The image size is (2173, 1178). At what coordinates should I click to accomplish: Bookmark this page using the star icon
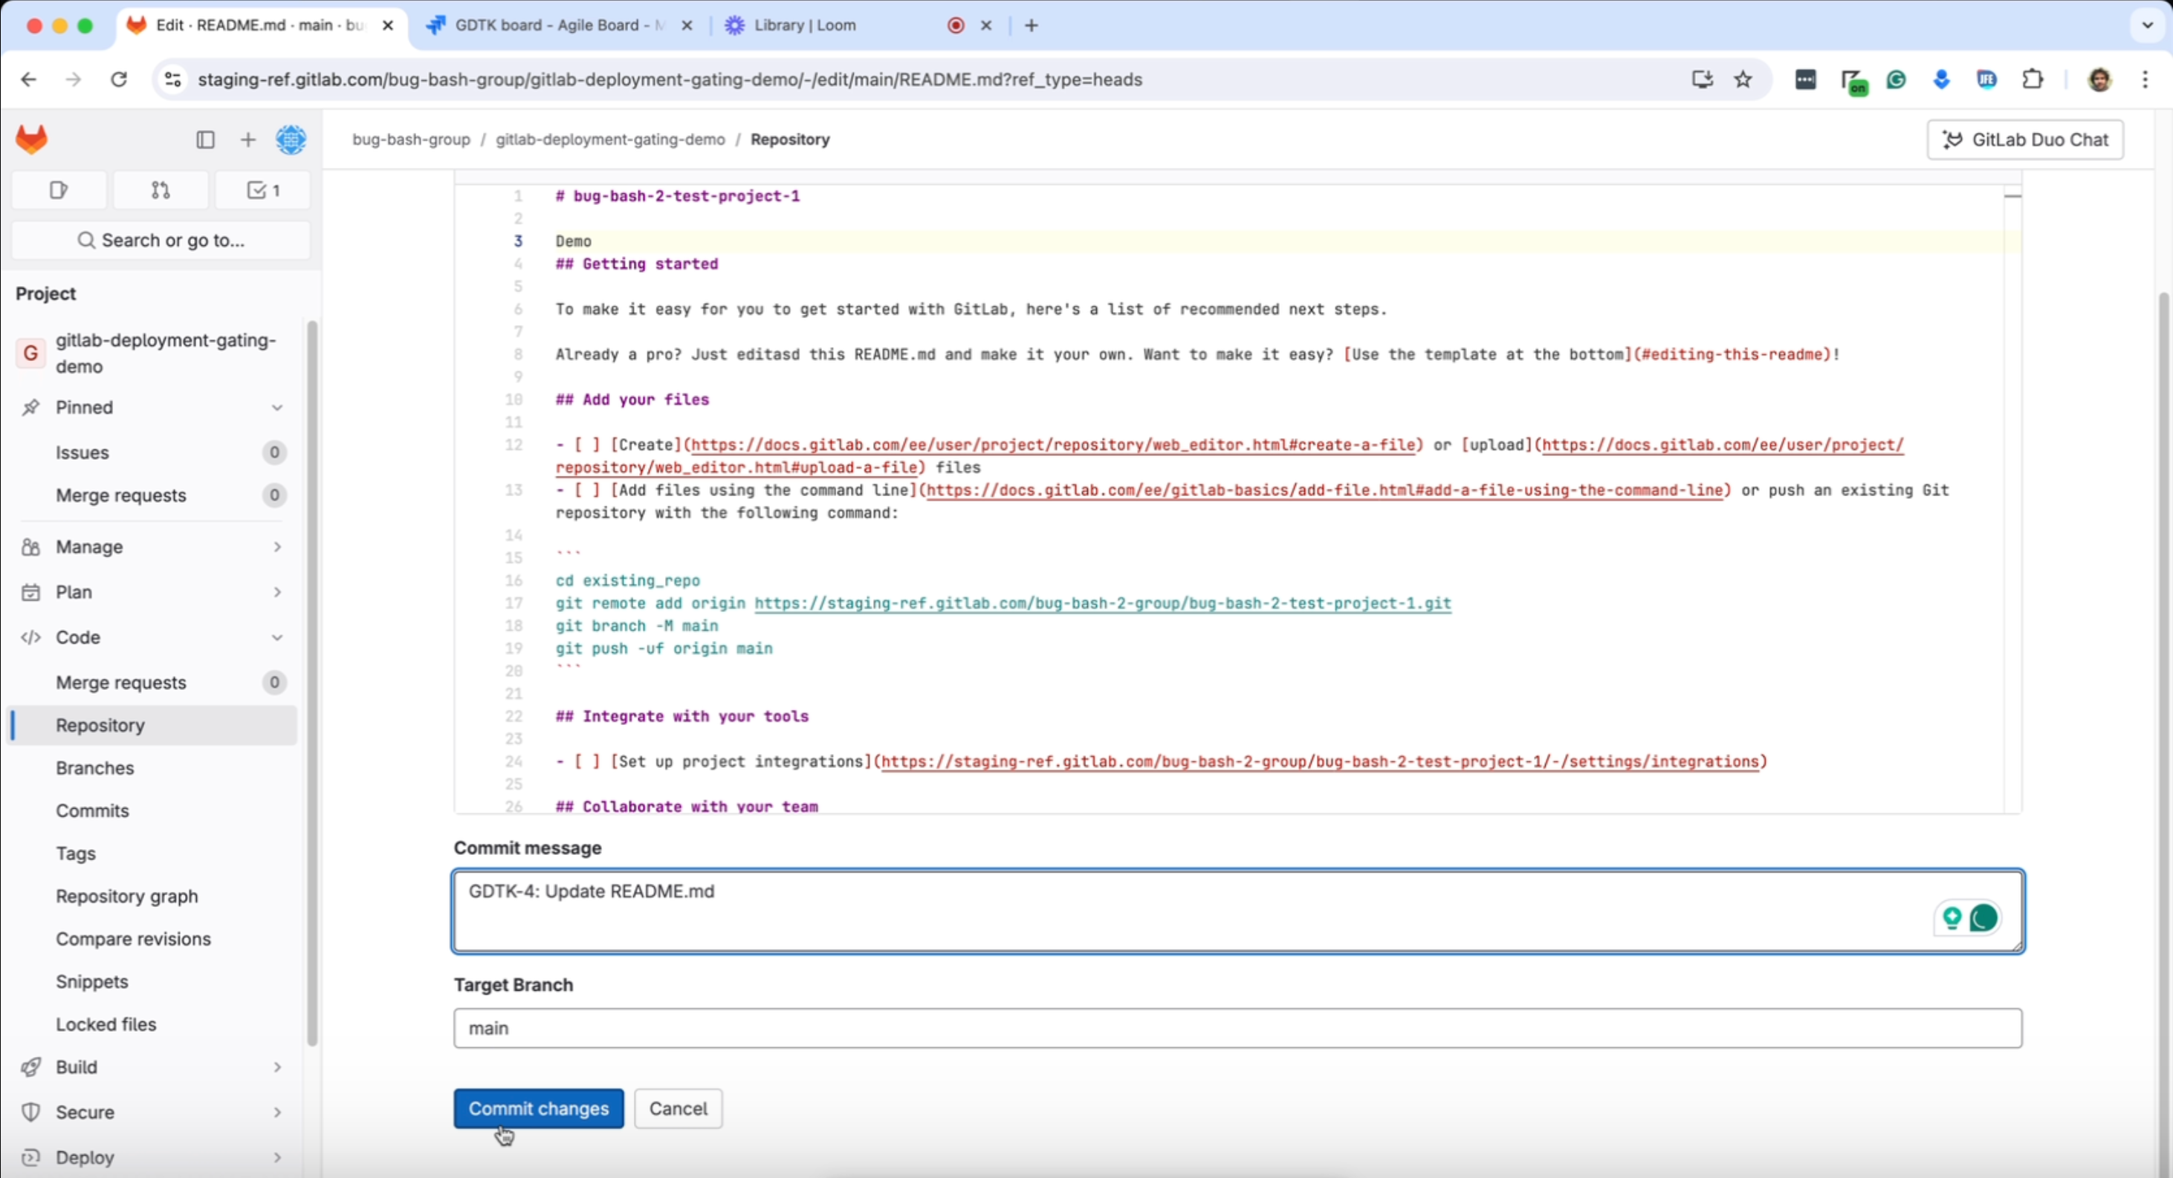pyautogui.click(x=1743, y=79)
